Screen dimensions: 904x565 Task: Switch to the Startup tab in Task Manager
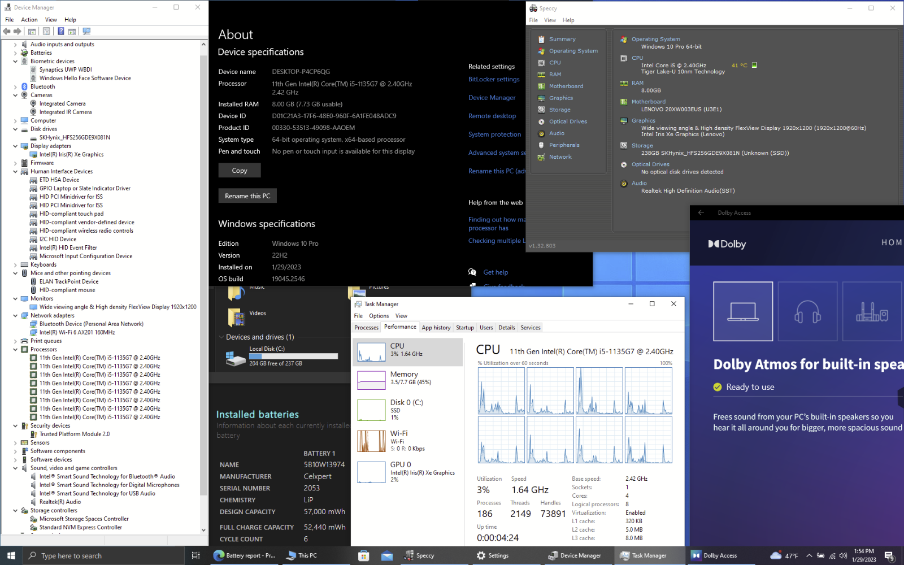[465, 328]
